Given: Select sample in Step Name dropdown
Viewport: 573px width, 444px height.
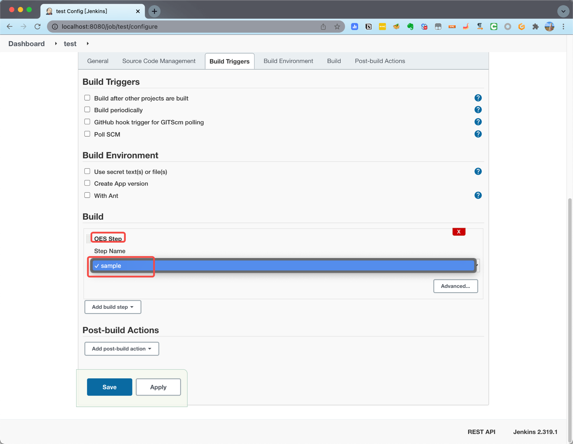Looking at the screenshot, I should [x=111, y=266].
